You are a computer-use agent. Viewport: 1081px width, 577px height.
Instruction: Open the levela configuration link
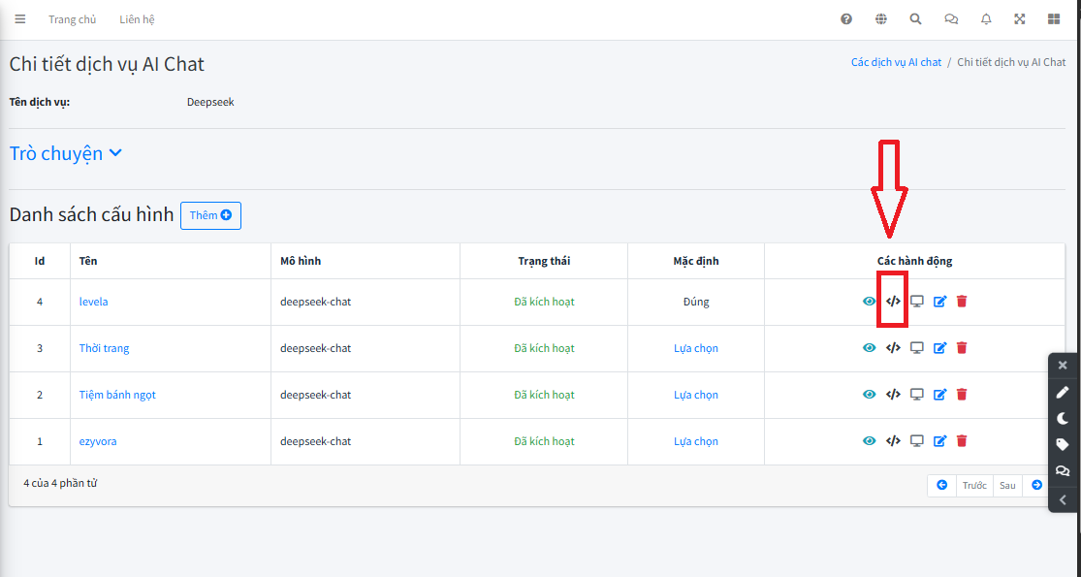tap(94, 302)
